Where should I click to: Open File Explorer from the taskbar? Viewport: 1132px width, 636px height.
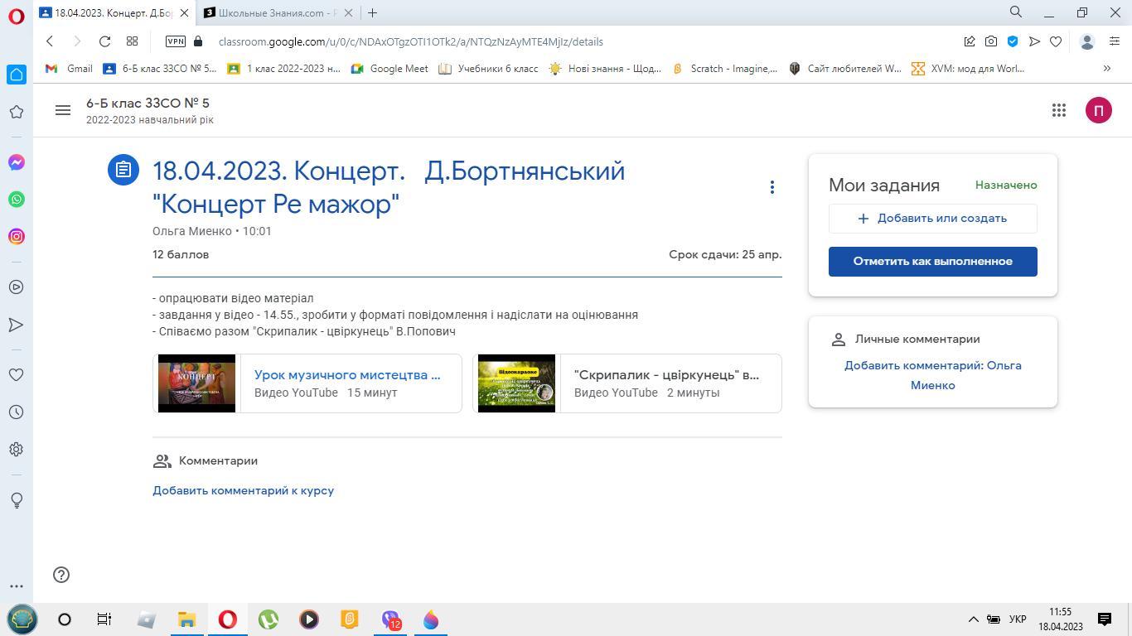186,619
